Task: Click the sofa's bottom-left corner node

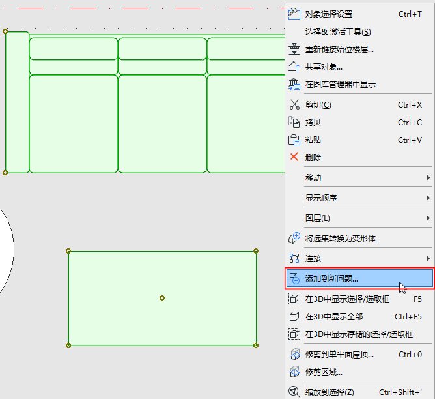Action: [5, 173]
